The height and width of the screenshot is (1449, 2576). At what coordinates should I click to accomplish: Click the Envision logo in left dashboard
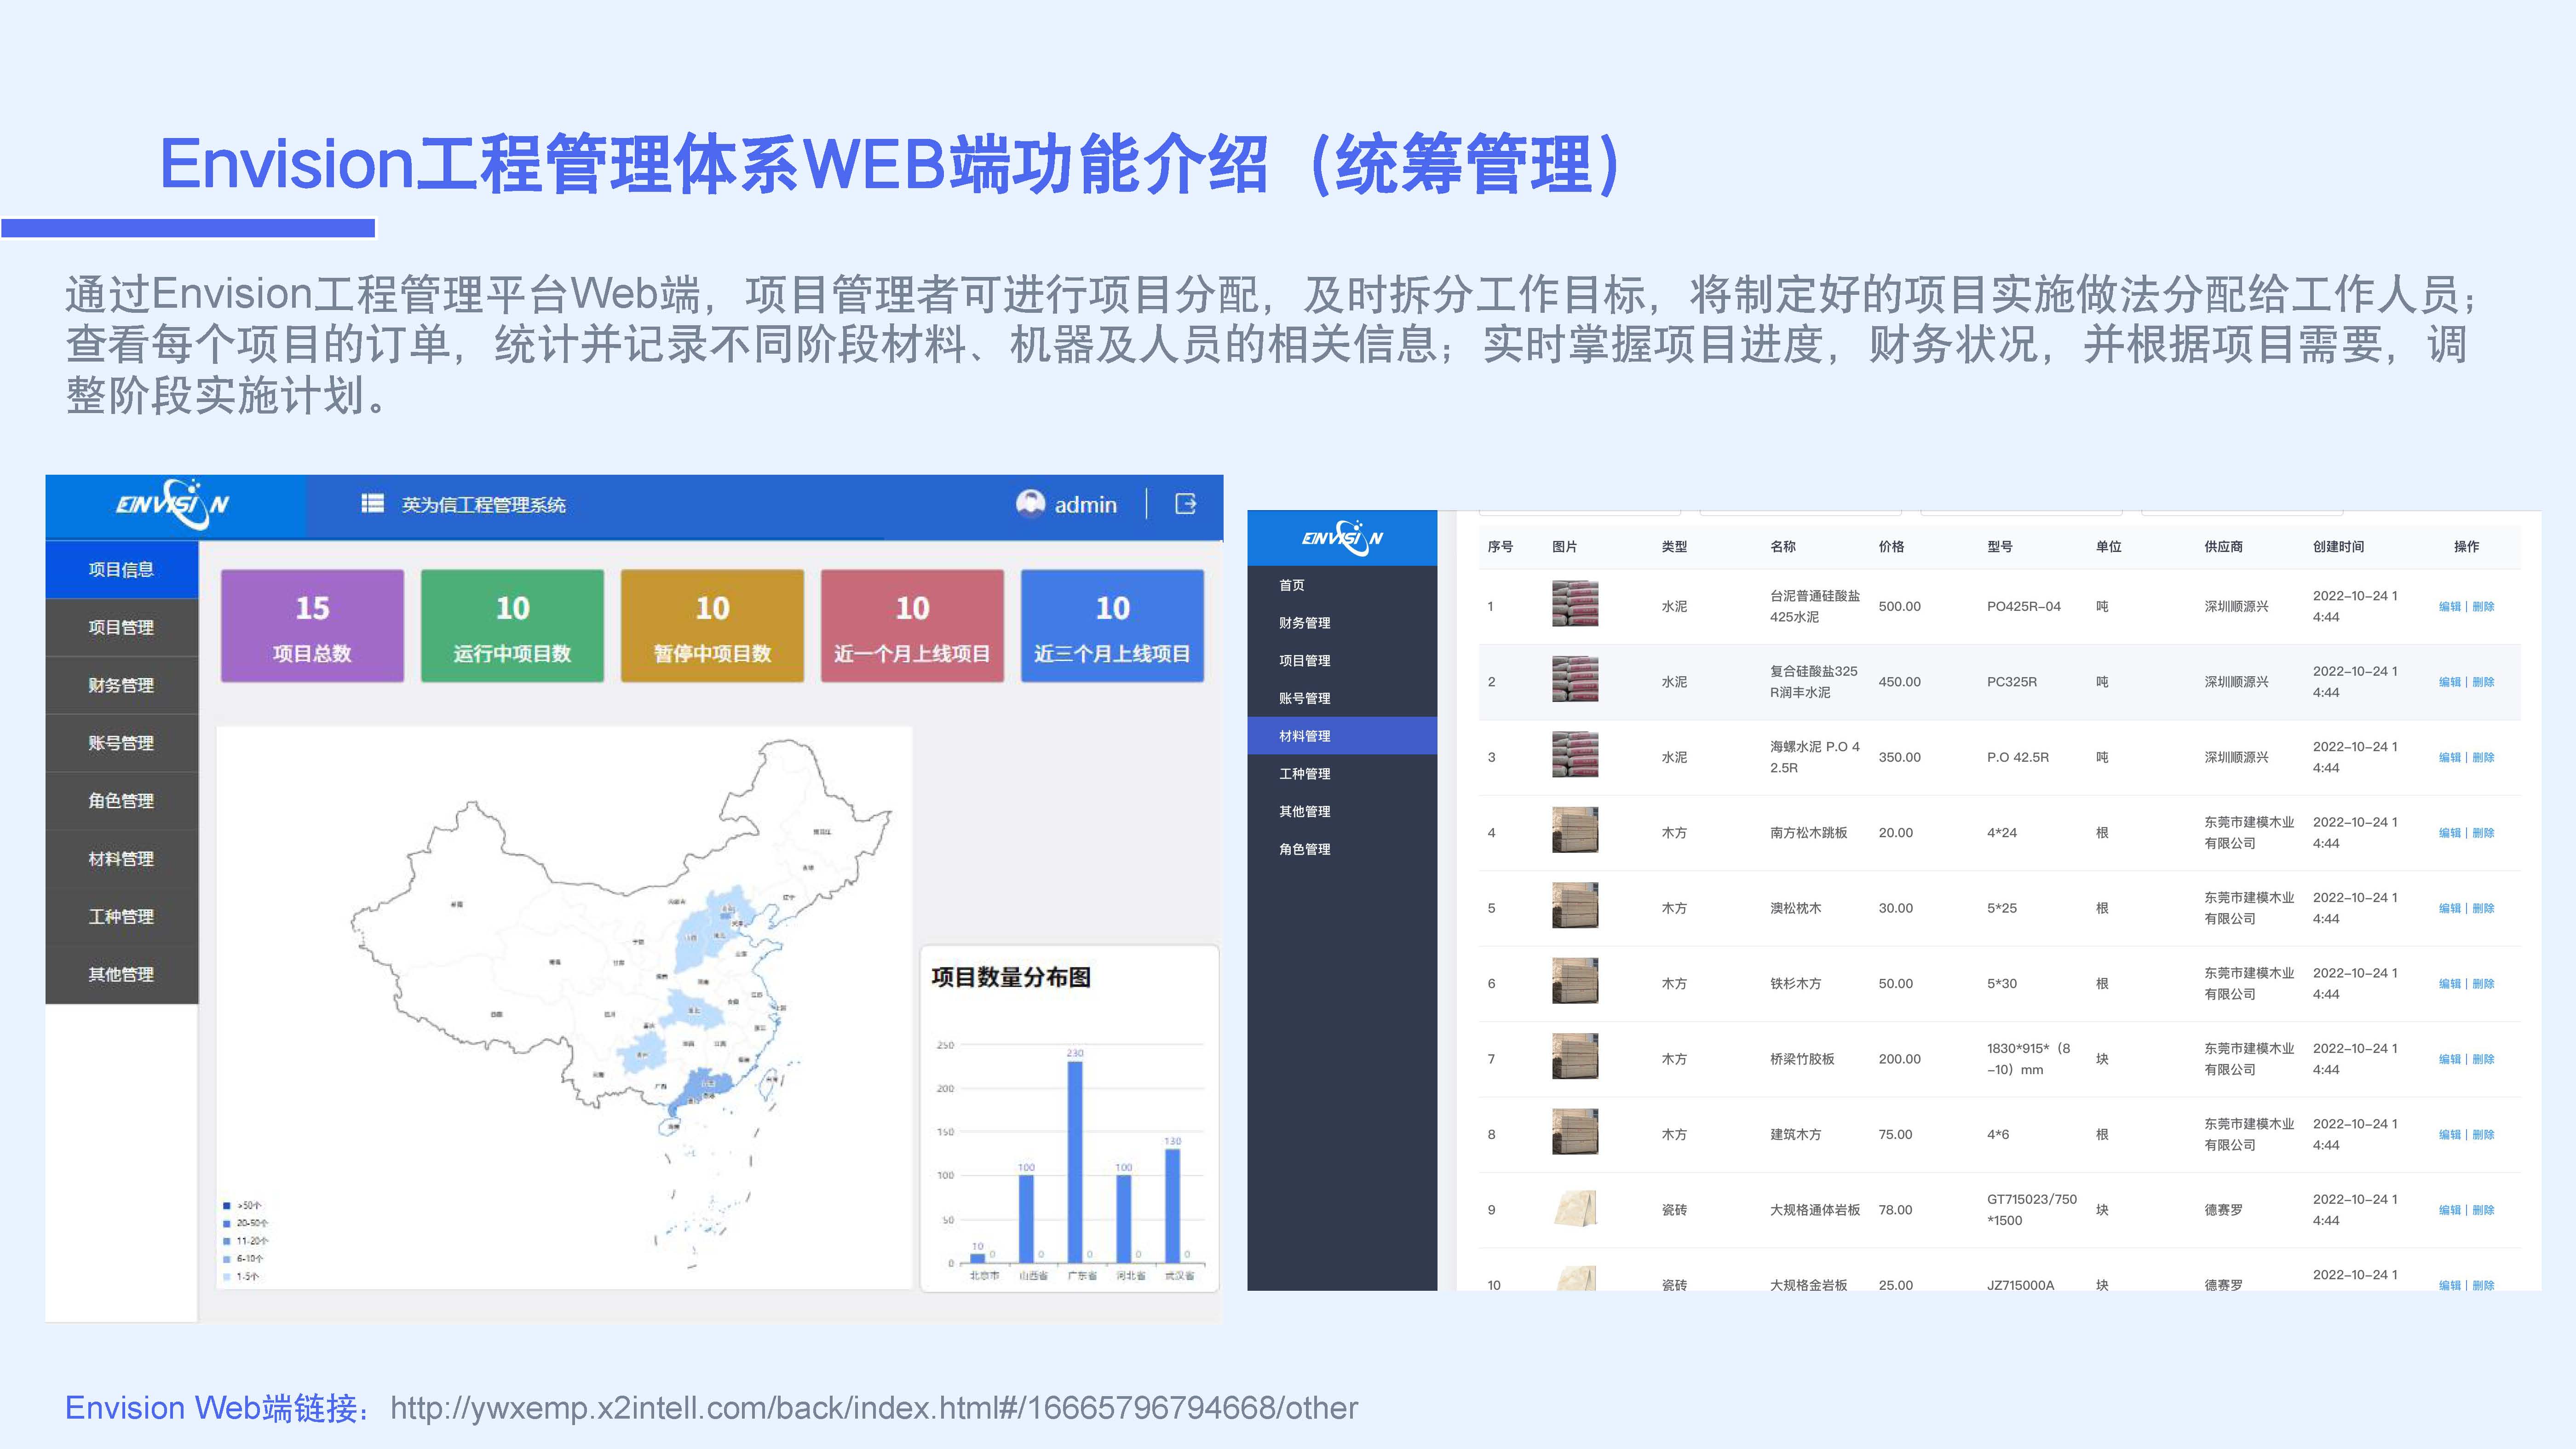coord(172,504)
